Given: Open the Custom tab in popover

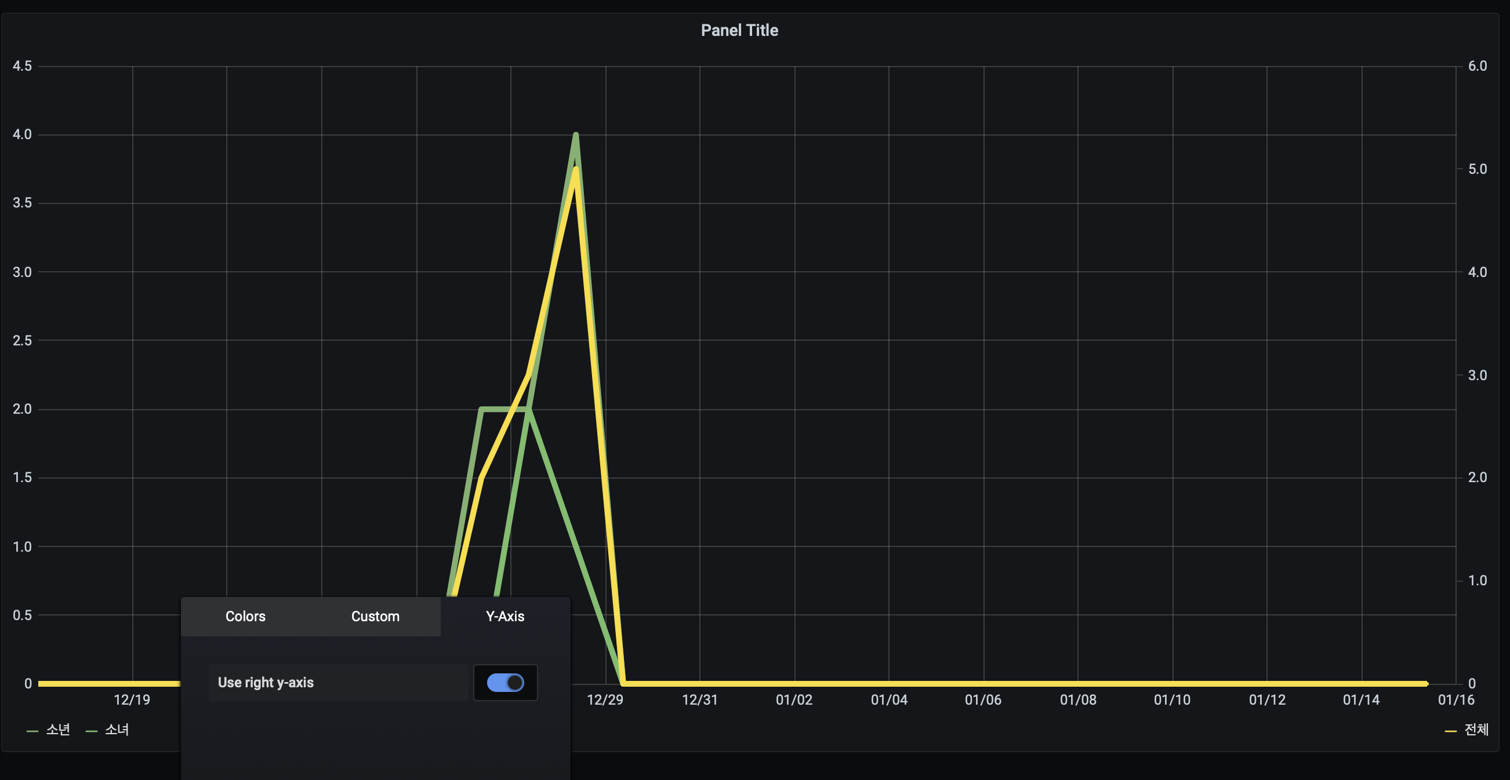Looking at the screenshot, I should 375,616.
